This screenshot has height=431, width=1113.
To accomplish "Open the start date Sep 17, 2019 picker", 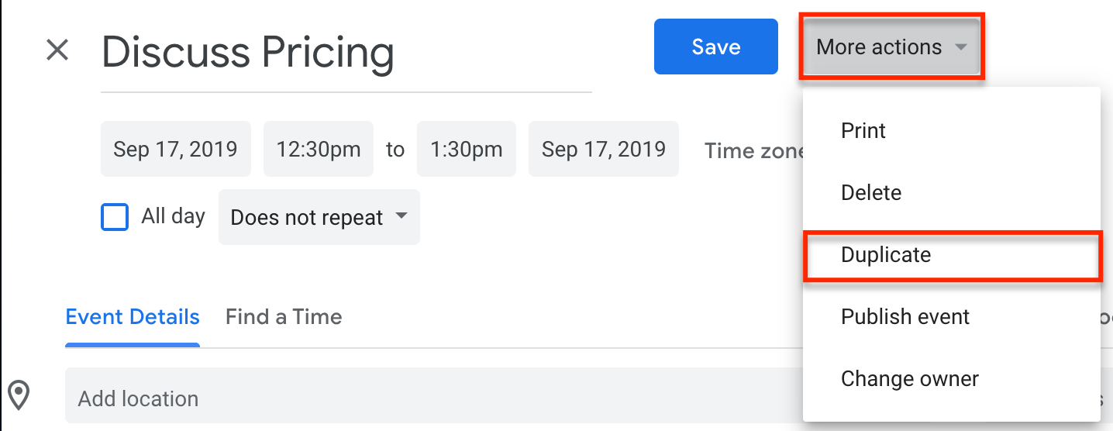I will click(x=175, y=149).
